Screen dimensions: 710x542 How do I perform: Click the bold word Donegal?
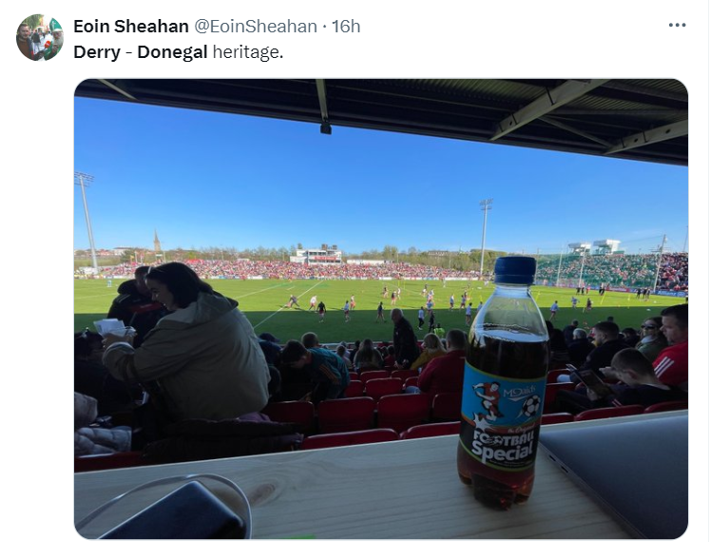[172, 52]
